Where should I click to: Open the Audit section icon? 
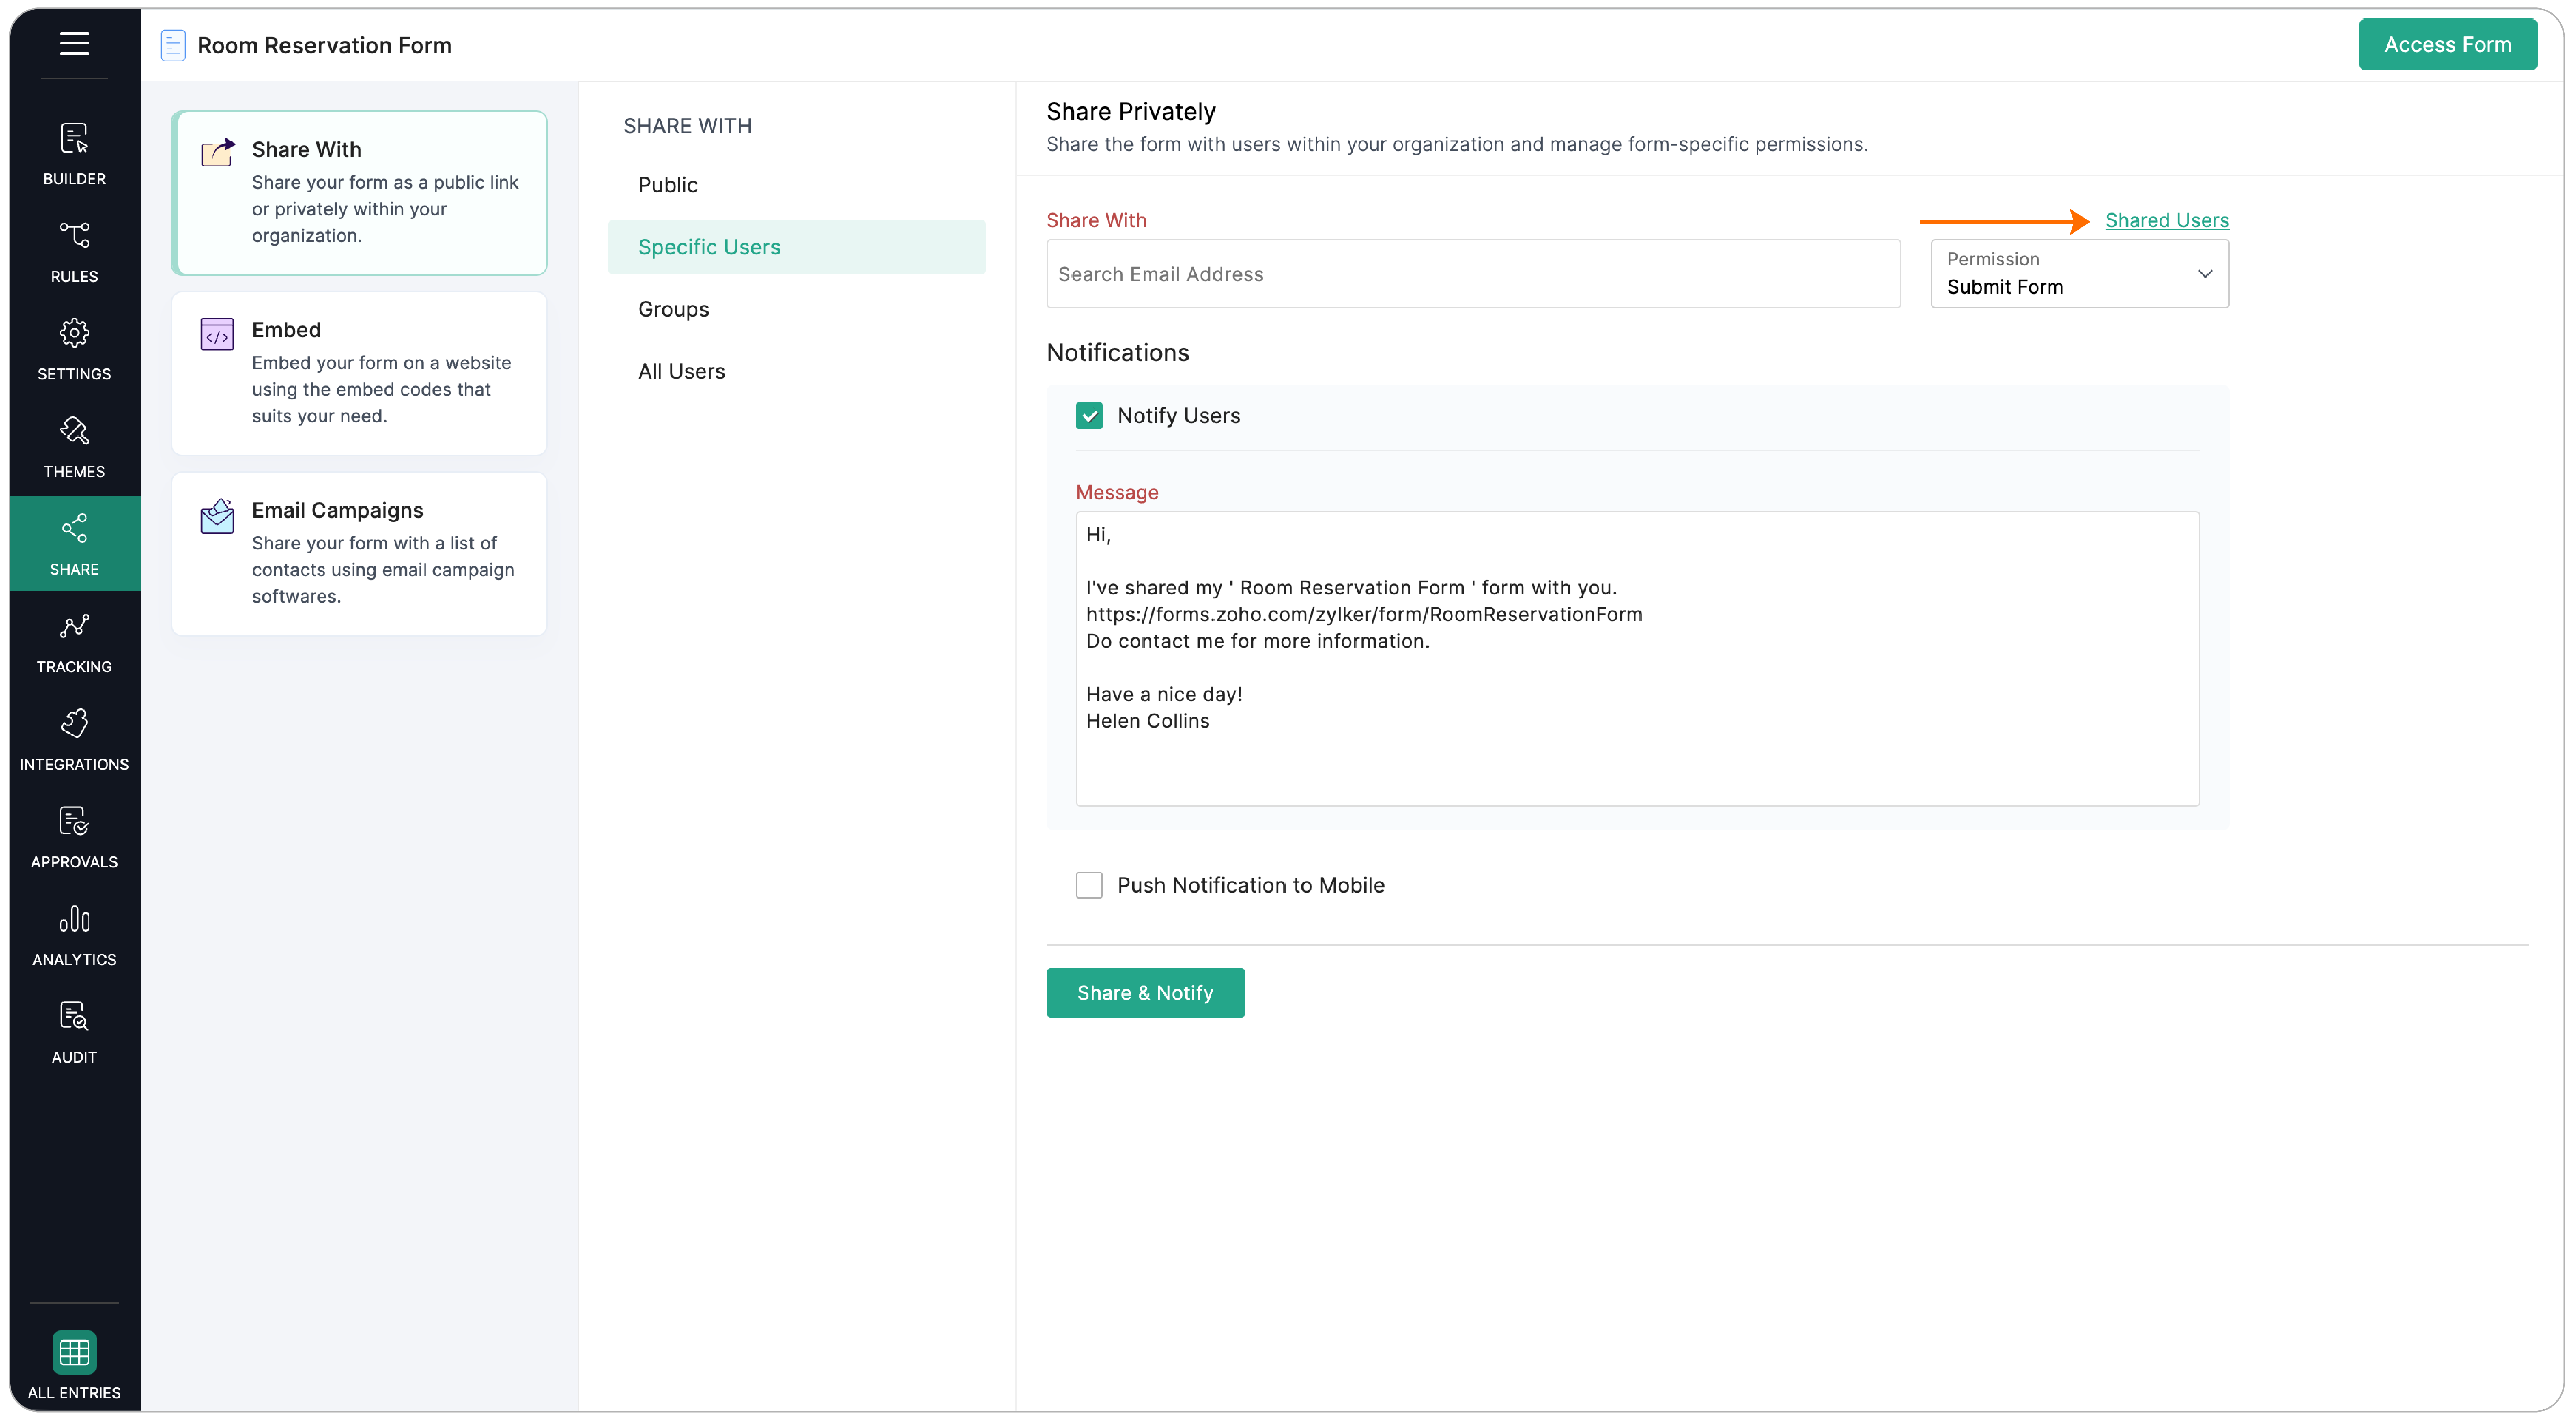[x=74, y=1016]
